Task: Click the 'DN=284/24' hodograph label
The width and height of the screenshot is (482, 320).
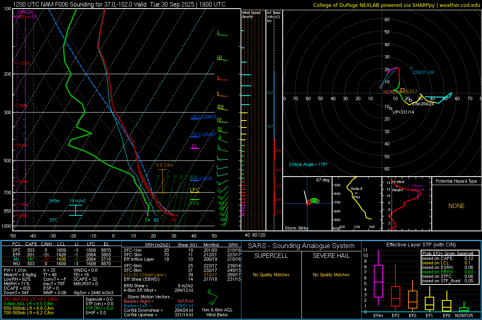Action: point(423,104)
